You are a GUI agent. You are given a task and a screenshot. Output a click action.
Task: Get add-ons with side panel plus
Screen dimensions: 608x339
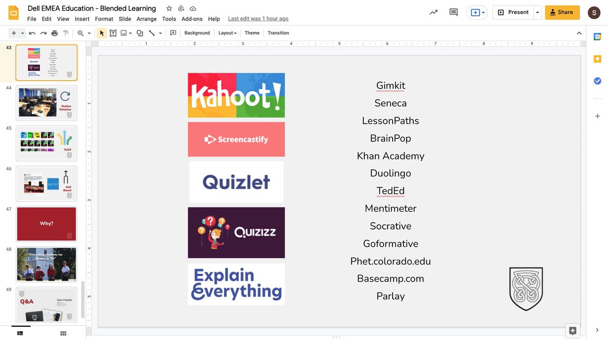(597, 116)
